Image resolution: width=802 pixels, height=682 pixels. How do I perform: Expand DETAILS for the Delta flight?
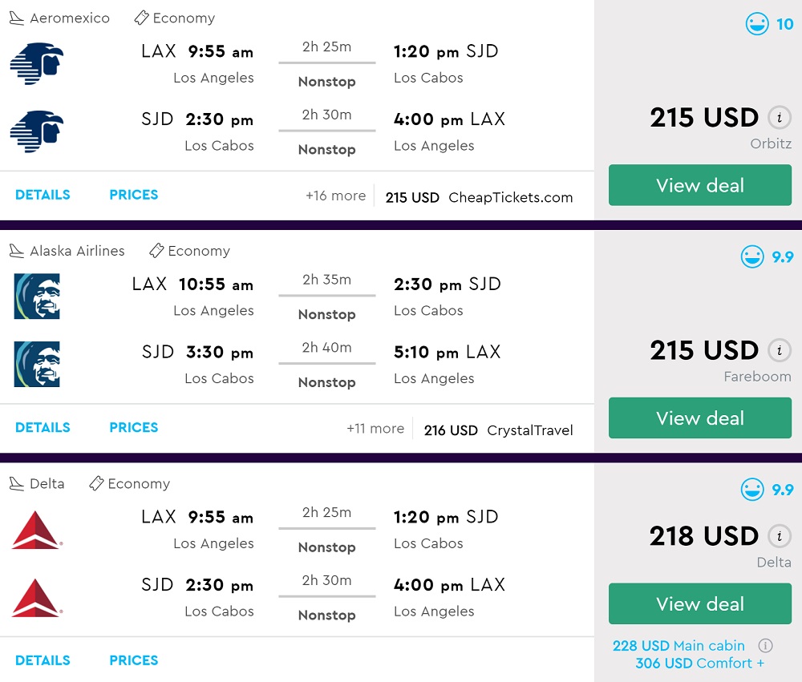(43, 660)
